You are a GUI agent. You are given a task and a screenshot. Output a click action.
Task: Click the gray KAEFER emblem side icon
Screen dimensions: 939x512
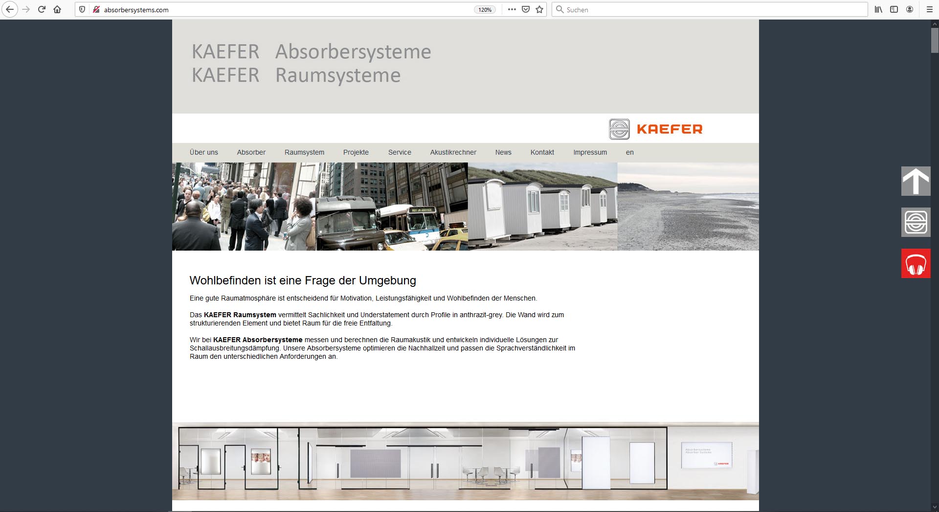(x=916, y=222)
